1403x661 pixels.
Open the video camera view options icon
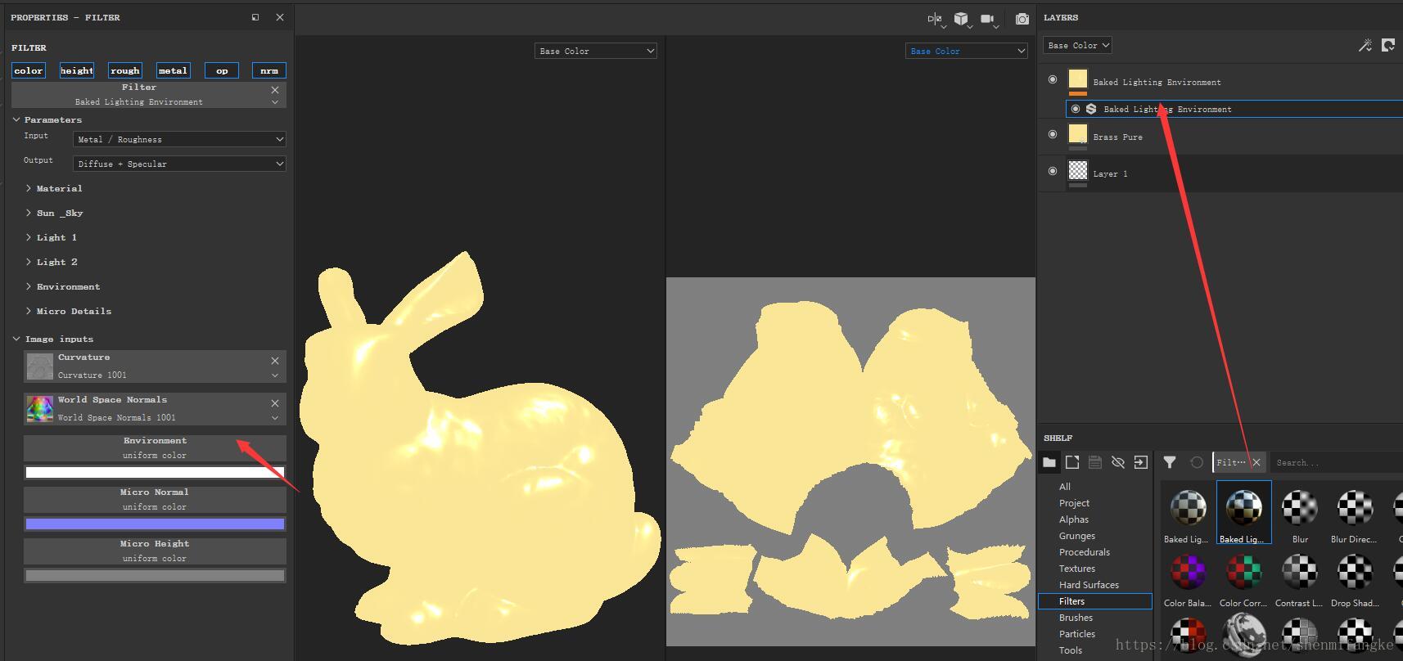988,19
